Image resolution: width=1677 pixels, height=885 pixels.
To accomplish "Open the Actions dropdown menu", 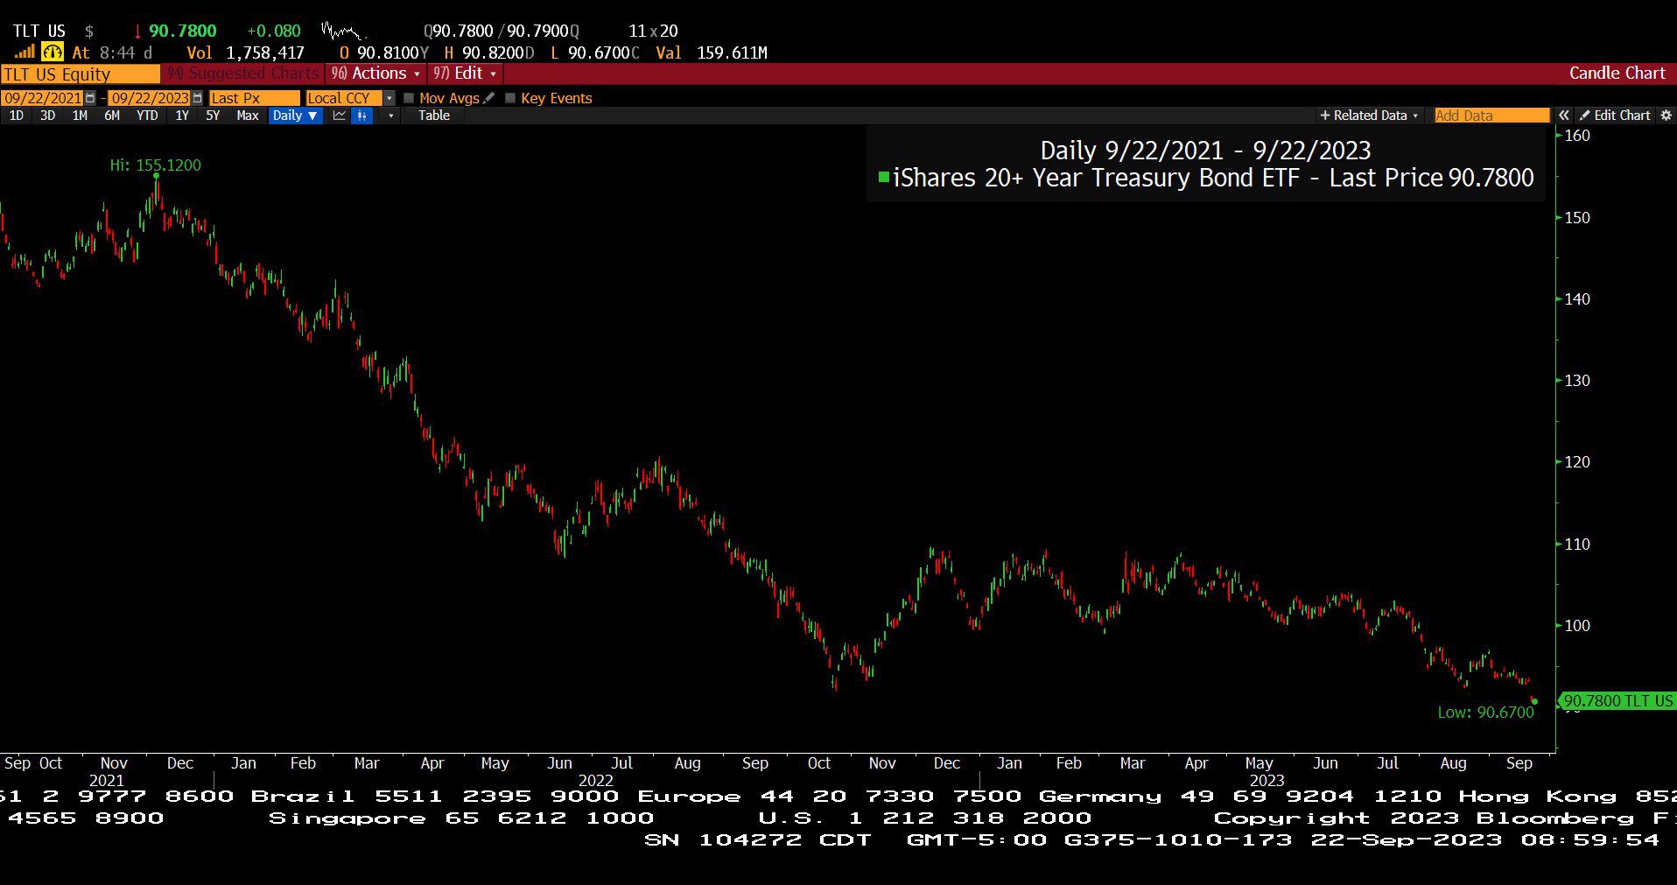I will pos(375,74).
